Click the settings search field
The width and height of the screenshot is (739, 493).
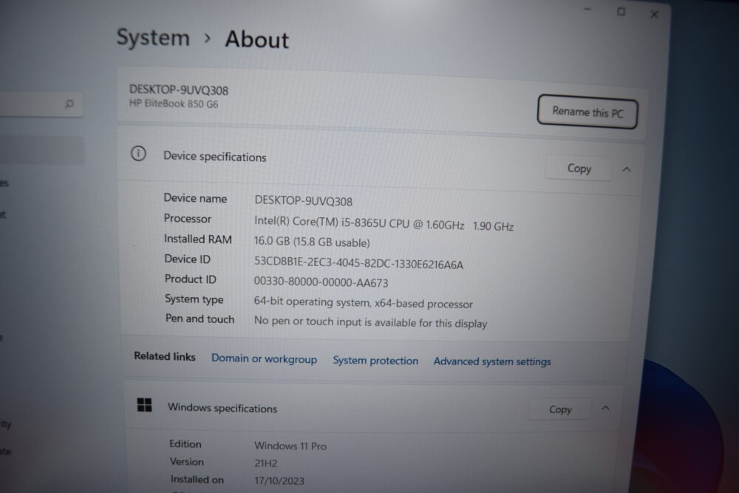(x=41, y=103)
